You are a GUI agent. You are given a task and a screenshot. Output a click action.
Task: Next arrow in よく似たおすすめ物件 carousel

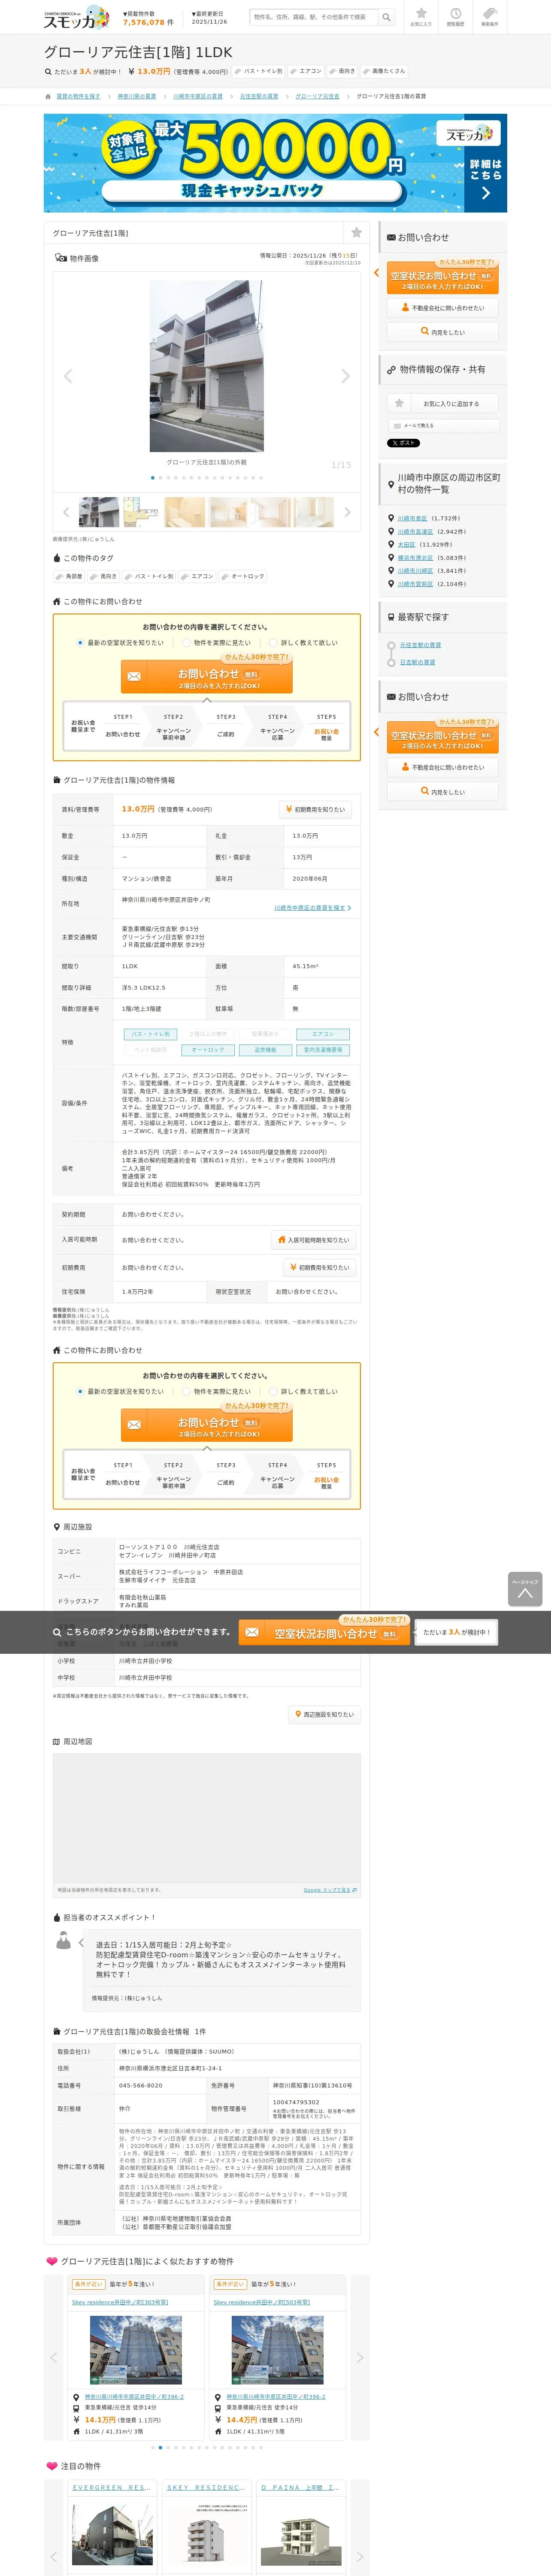click(x=360, y=2357)
